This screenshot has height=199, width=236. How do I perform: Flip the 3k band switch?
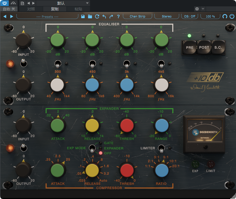pyautogui.click(x=127, y=64)
